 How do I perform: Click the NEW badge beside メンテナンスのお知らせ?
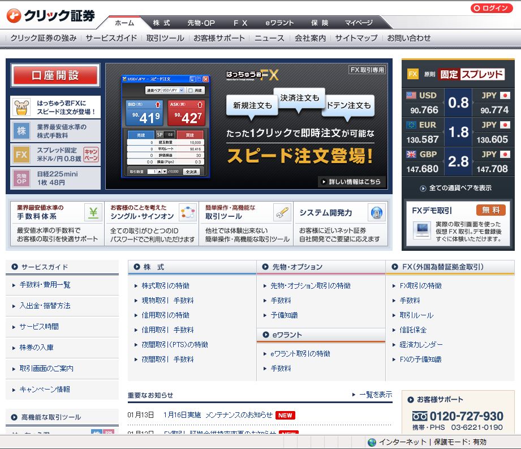click(x=285, y=416)
